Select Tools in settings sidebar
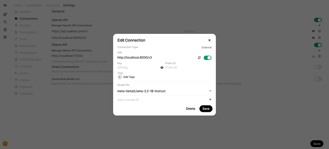The height and width of the screenshot is (149, 329). point(21,39)
